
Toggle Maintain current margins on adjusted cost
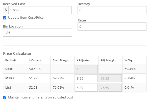pos(5,97)
